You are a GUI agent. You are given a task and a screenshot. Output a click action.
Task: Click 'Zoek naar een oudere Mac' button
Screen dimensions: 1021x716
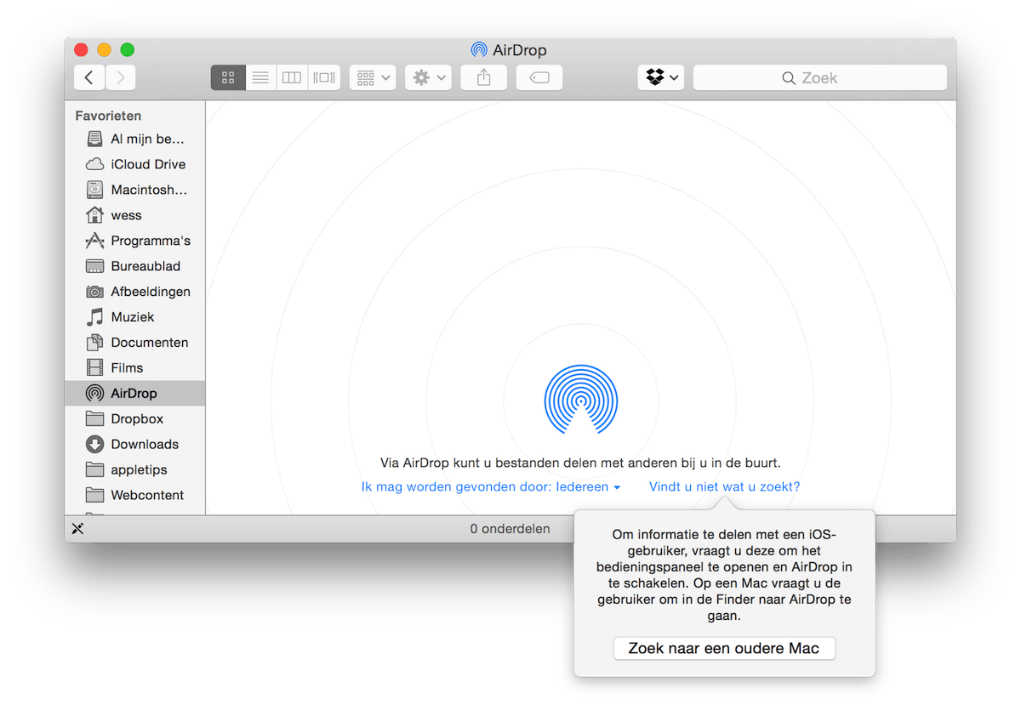point(724,648)
